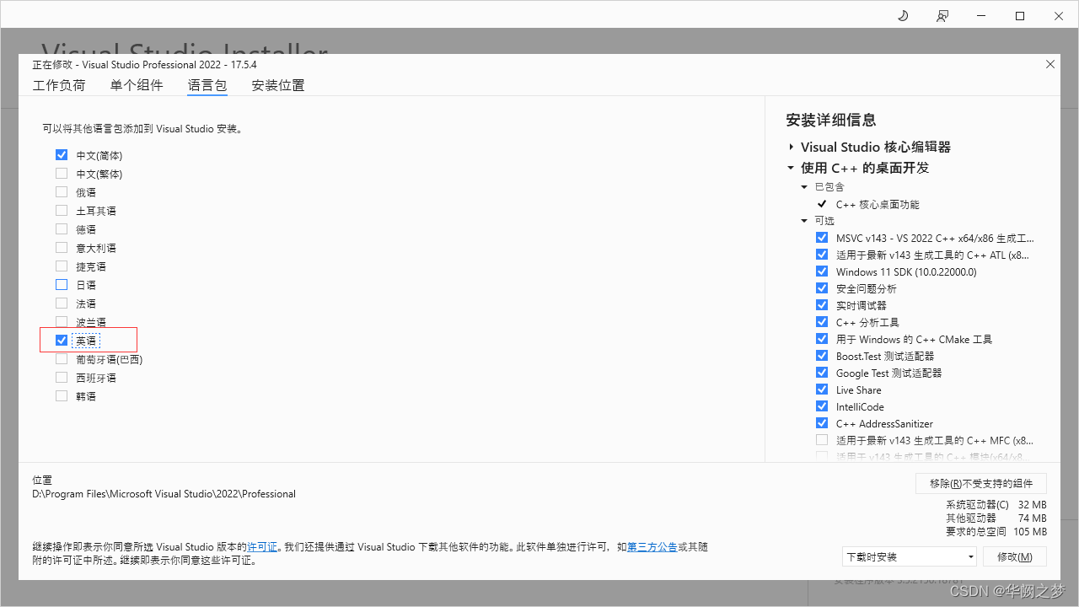This screenshot has width=1079, height=607.
Task: Uncheck 实时调试器 component
Action: click(x=822, y=305)
